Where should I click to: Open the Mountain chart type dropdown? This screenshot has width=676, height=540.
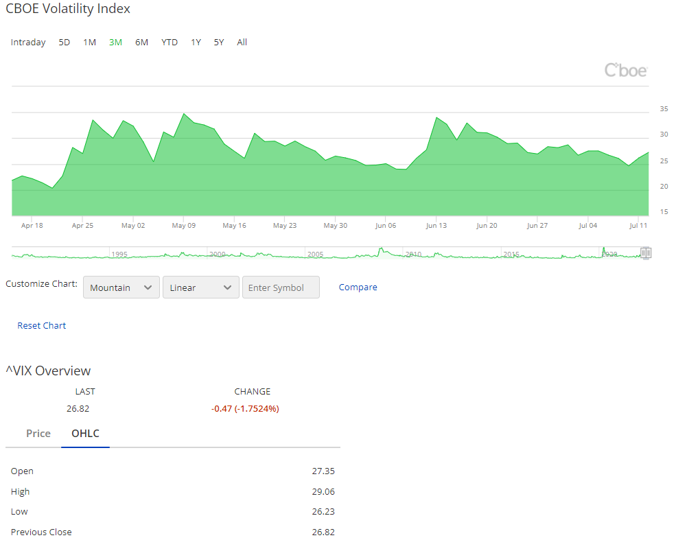tap(121, 287)
